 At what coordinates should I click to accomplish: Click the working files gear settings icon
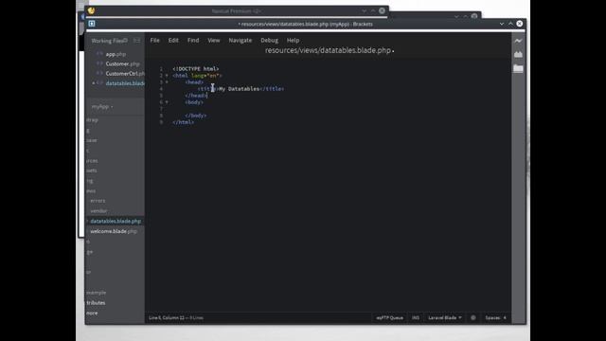(x=125, y=40)
